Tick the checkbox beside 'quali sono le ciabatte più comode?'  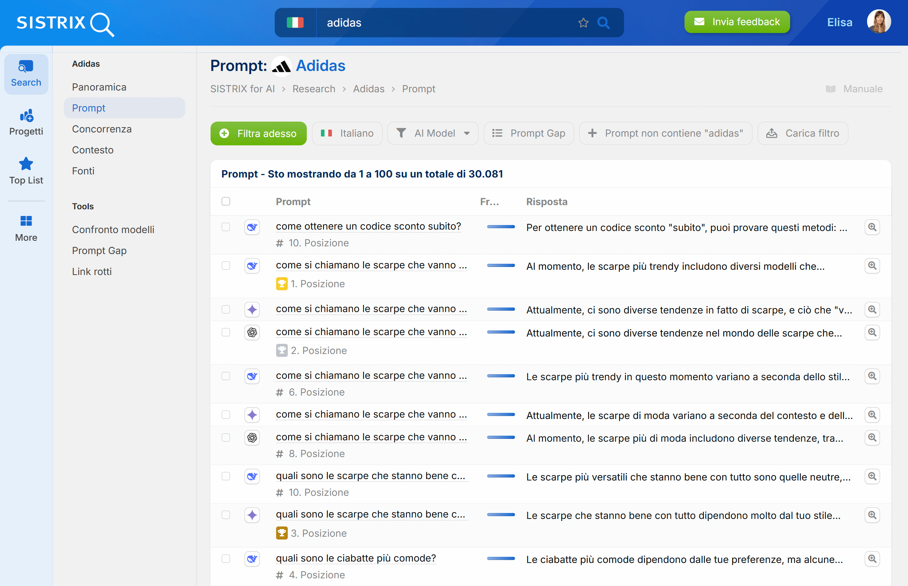pos(226,559)
